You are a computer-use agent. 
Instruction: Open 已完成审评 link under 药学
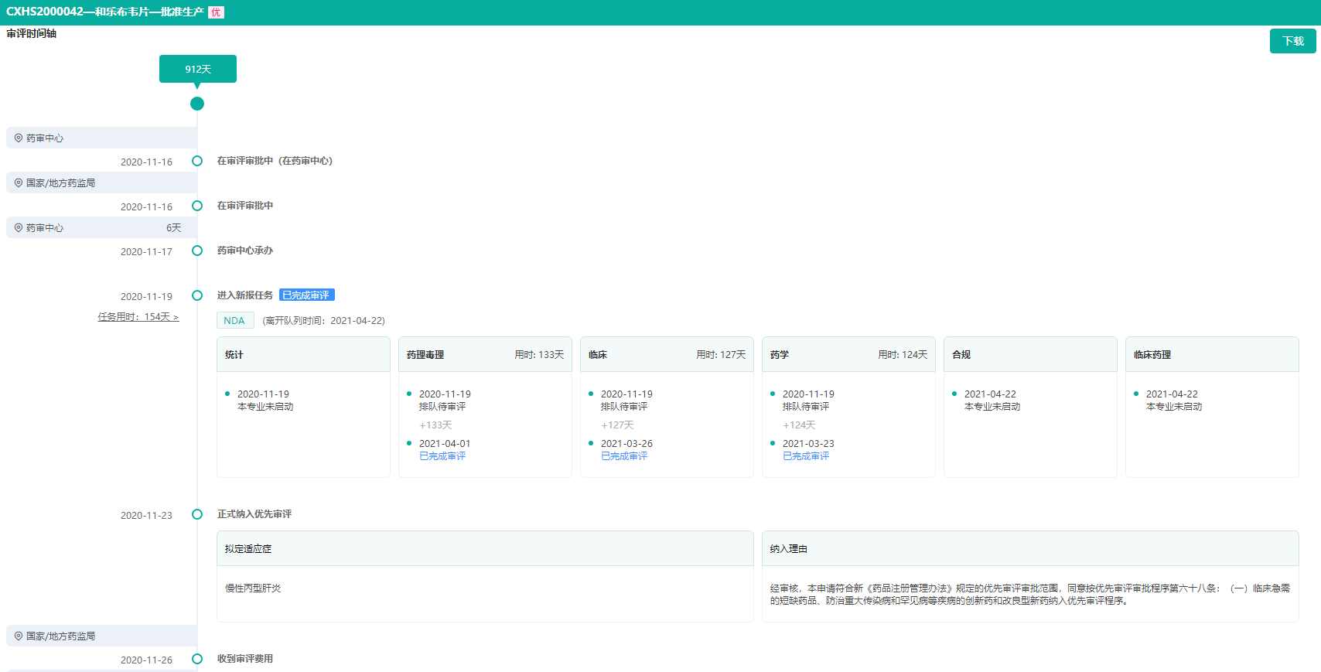[x=806, y=456]
